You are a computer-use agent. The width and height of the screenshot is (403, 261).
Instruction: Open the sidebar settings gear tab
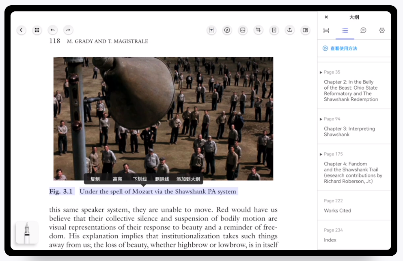(382, 30)
